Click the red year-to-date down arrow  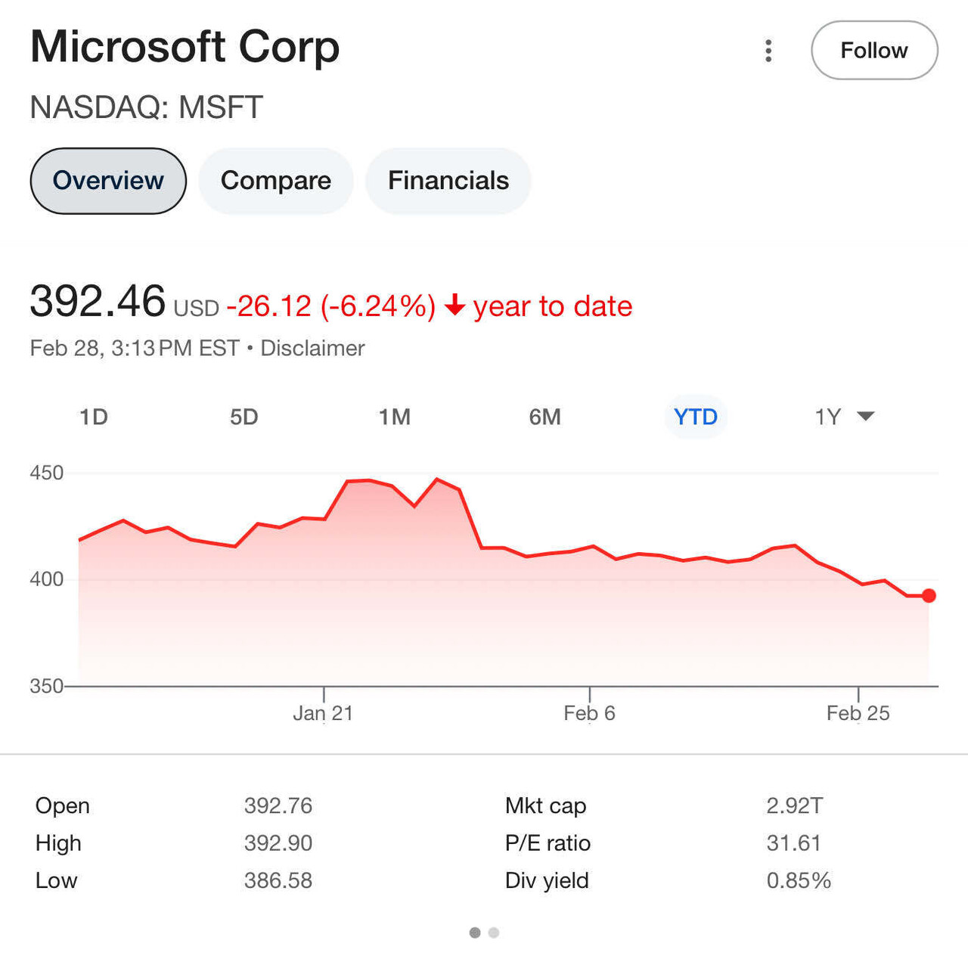455,306
